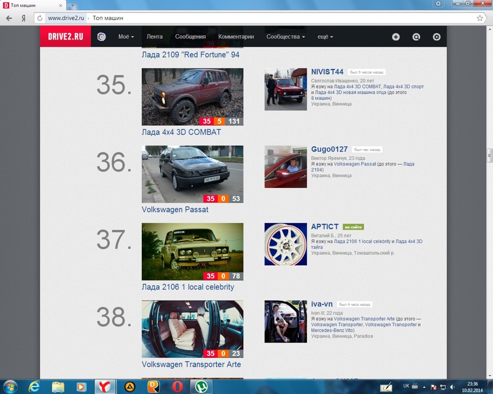
Task: Click the Yandex Я button in the toolbar
Action: tap(23, 18)
